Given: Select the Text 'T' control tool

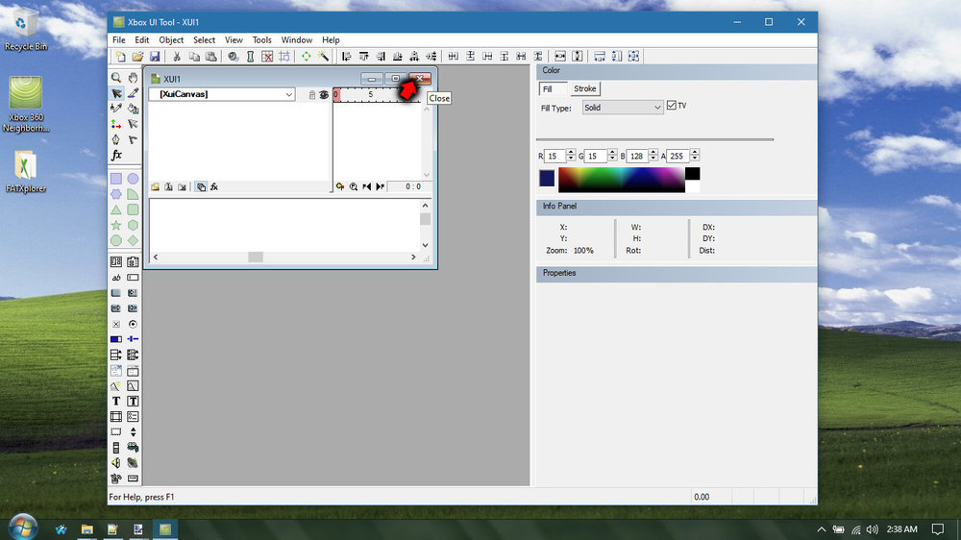Looking at the screenshot, I should tap(116, 401).
